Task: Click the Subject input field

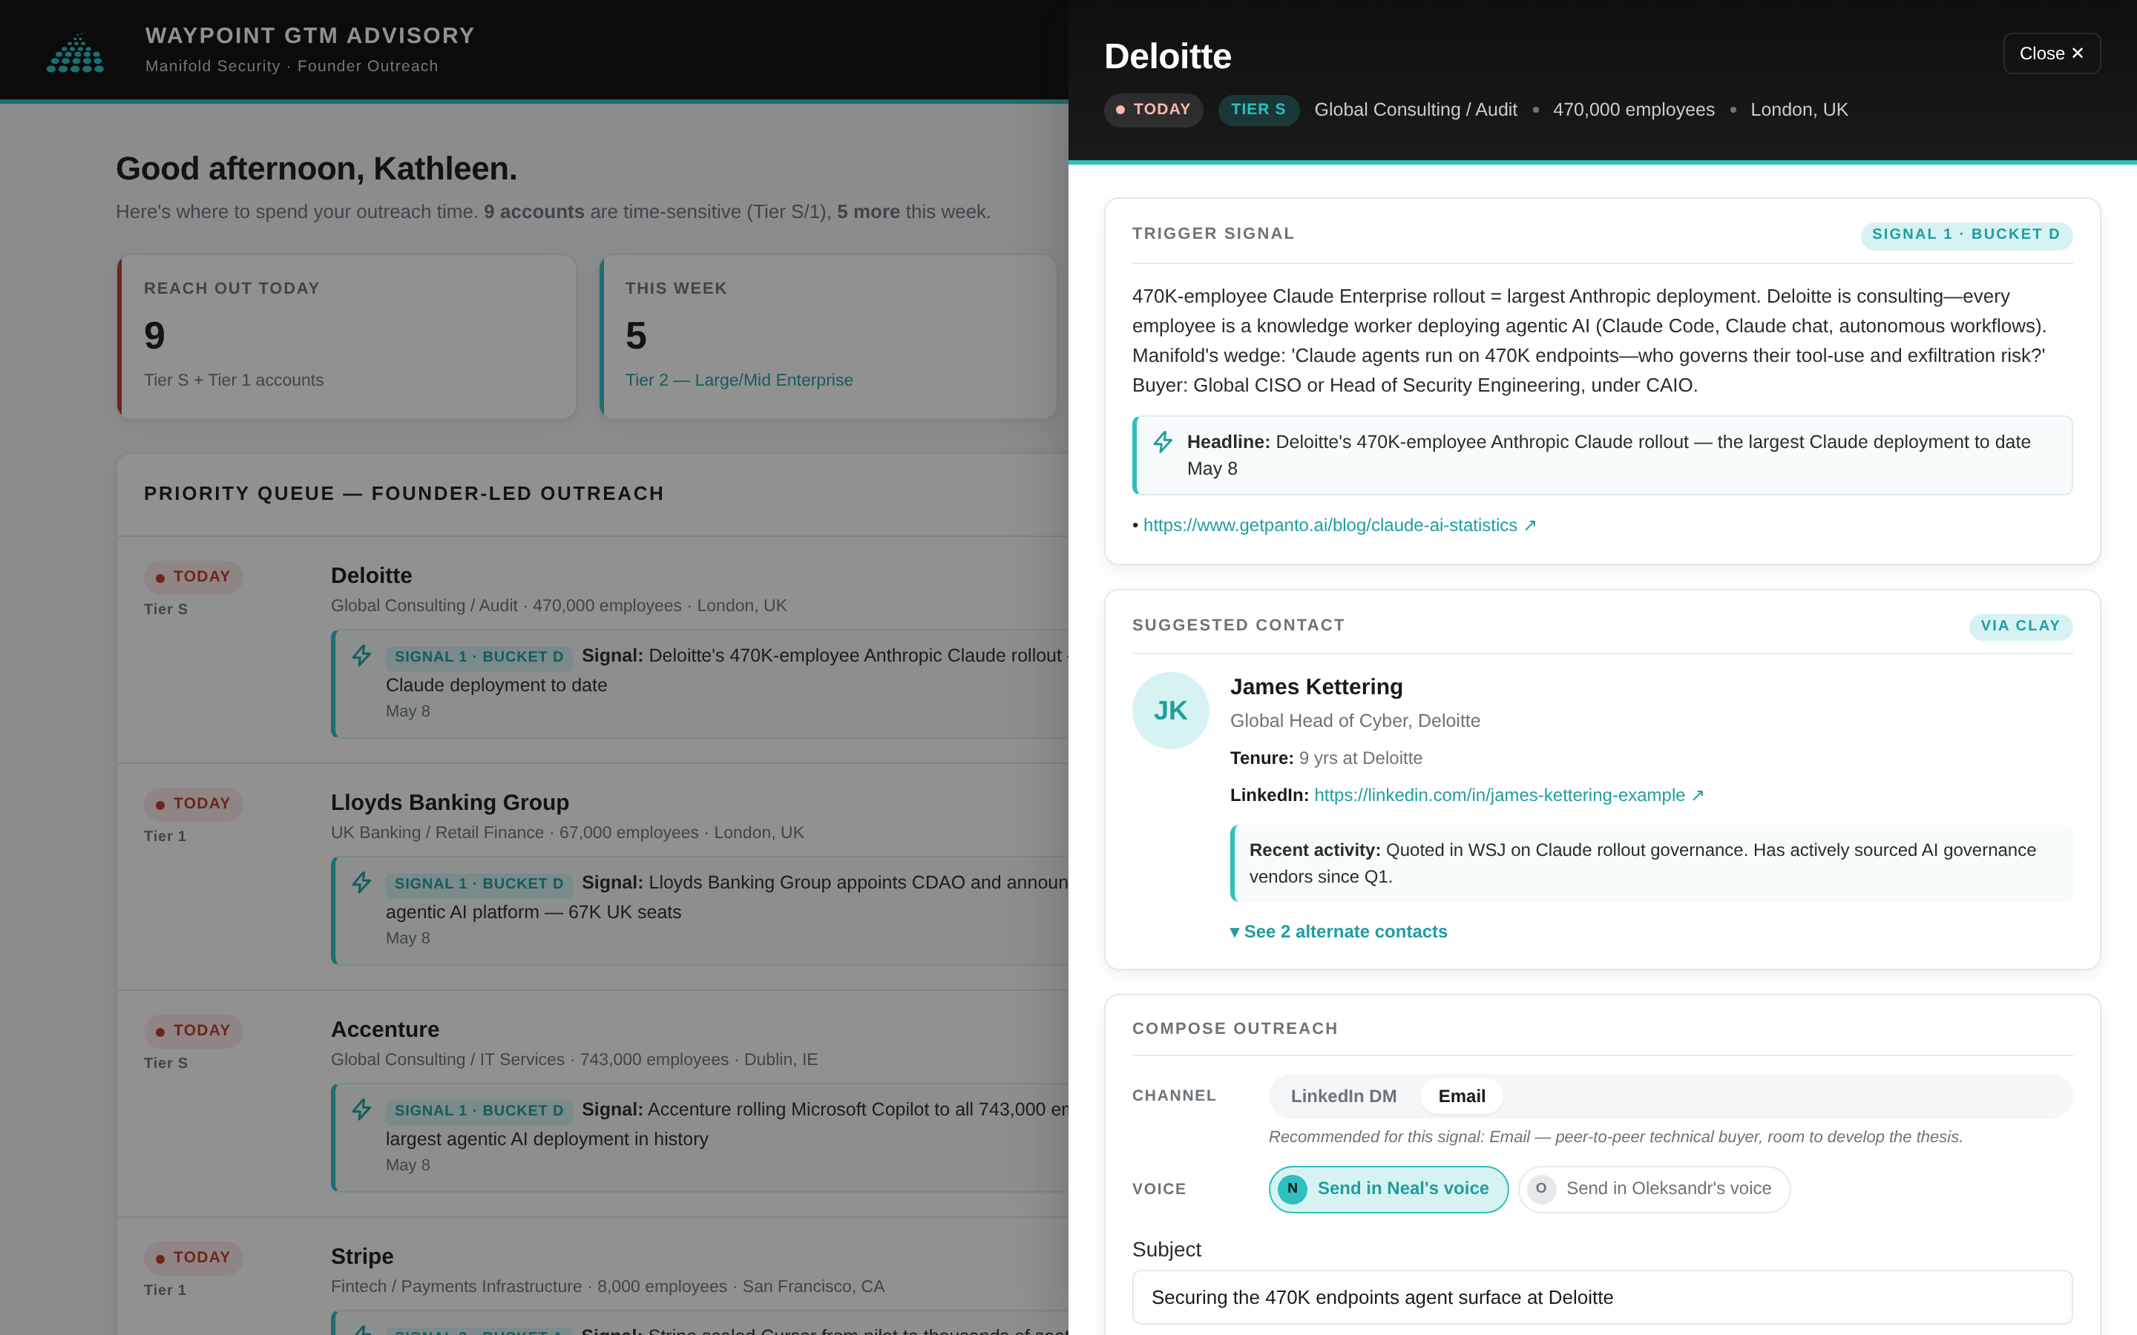Action: tap(1602, 1297)
